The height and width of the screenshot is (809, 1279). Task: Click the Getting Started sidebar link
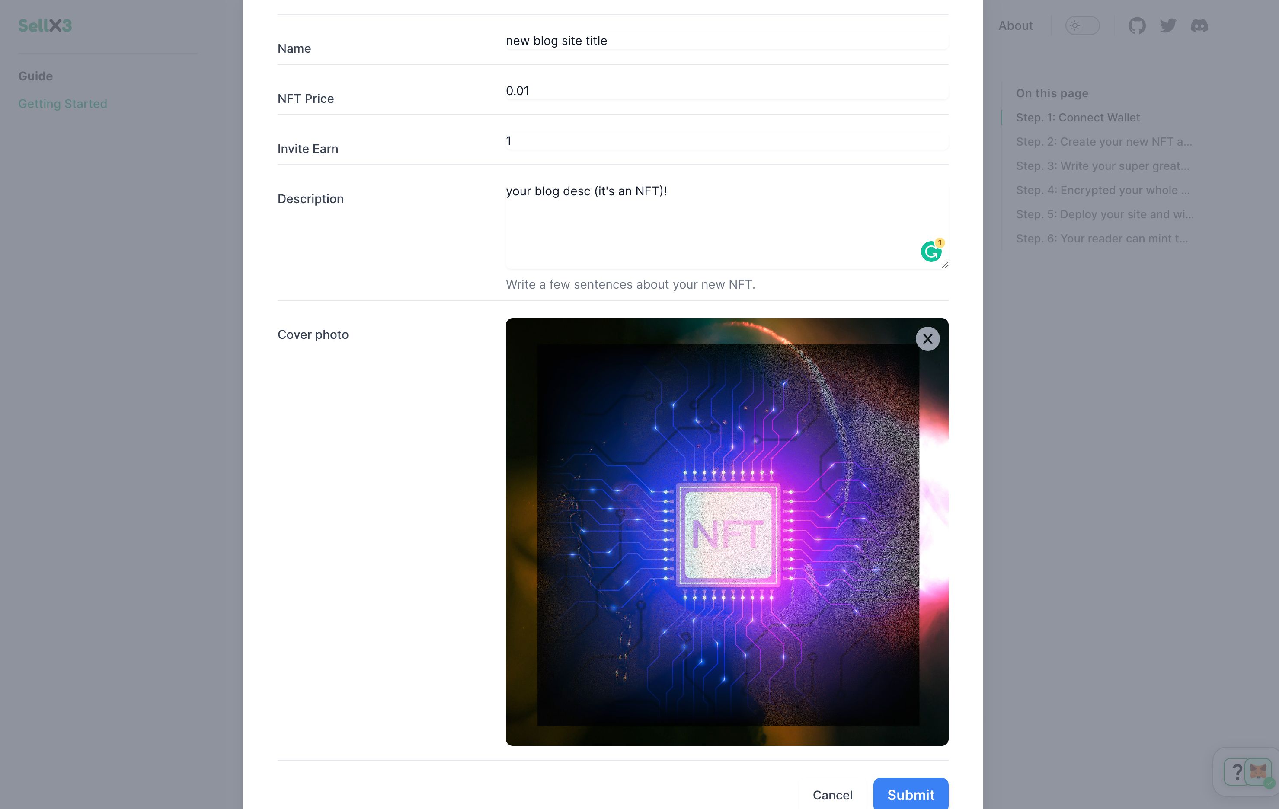click(62, 103)
